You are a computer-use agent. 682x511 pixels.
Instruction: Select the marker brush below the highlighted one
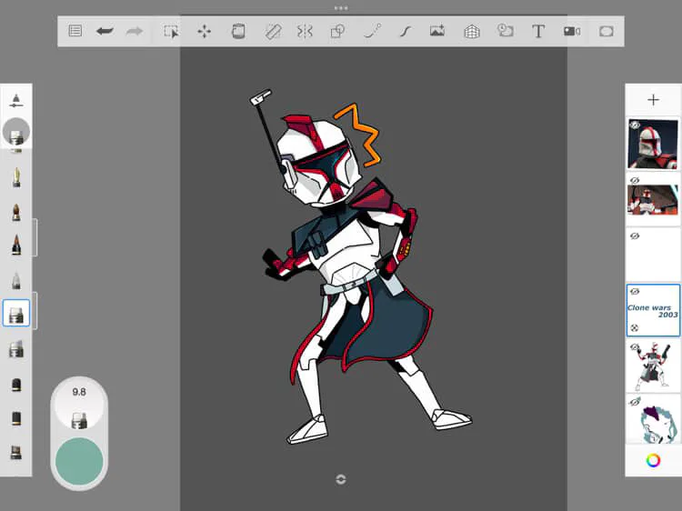[x=16, y=349]
